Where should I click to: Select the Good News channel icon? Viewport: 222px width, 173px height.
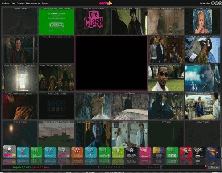159,152
